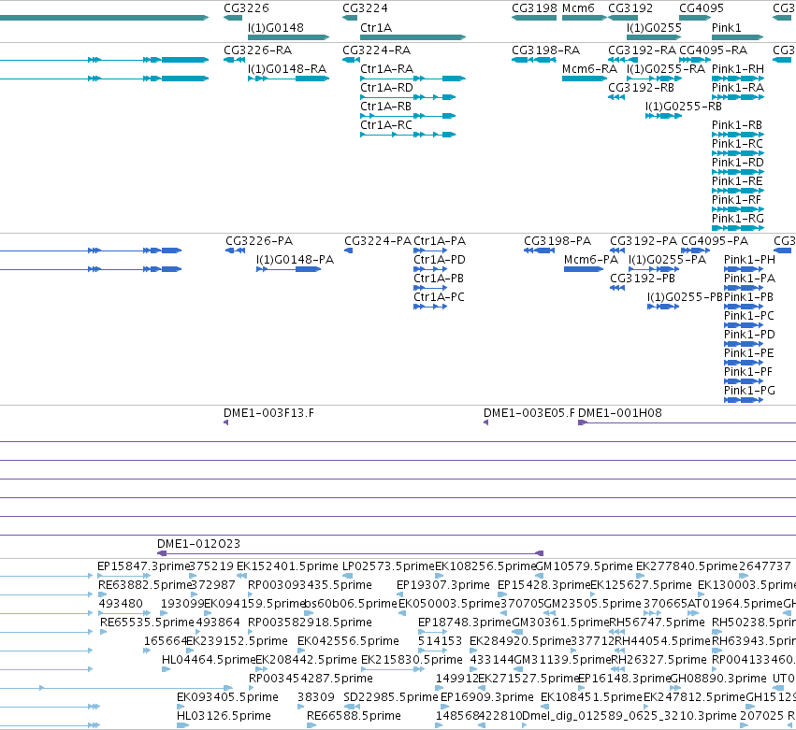Select the DME1-012023 feature label
Viewport: 796px width, 730px height.
click(x=198, y=544)
